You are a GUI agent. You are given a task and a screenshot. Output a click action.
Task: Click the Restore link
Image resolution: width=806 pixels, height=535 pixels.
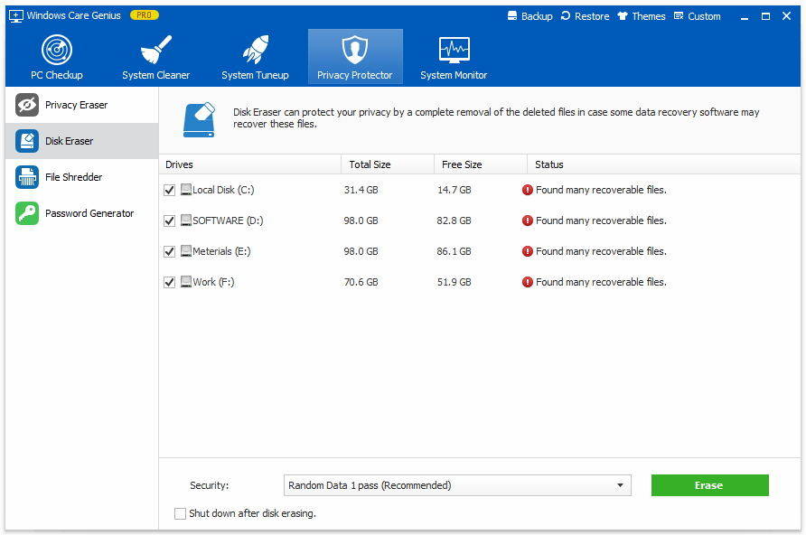[x=592, y=16]
